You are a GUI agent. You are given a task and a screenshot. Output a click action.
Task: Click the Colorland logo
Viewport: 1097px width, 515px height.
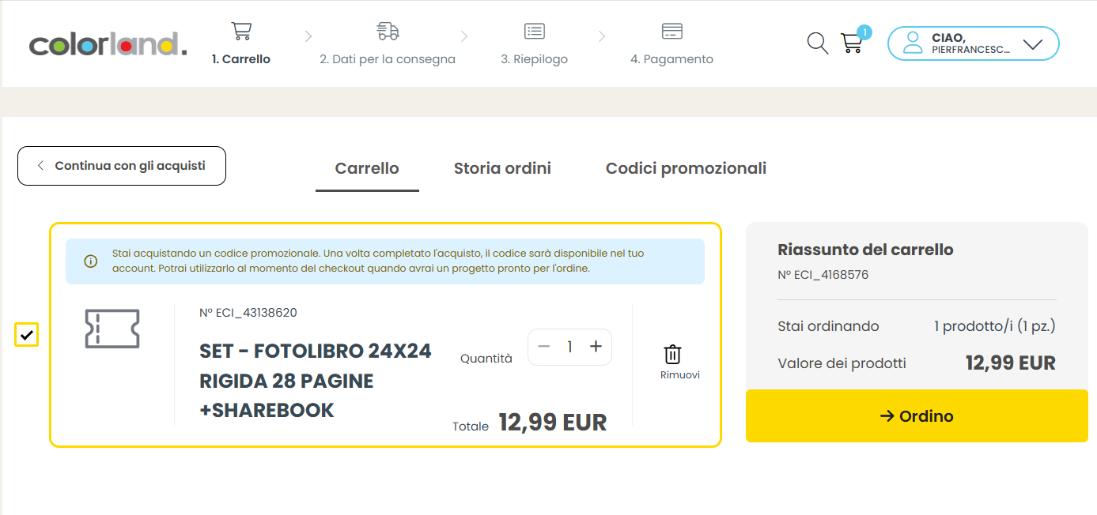point(108,44)
